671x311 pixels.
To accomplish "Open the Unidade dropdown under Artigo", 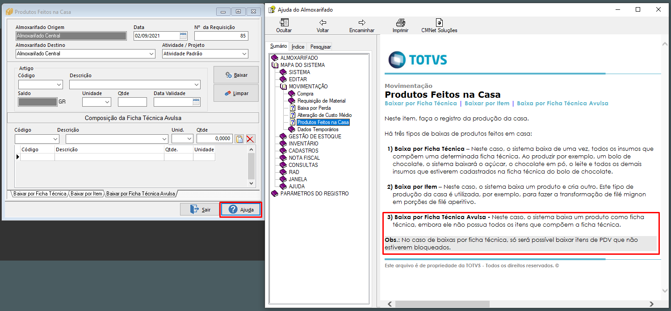I will [107, 102].
